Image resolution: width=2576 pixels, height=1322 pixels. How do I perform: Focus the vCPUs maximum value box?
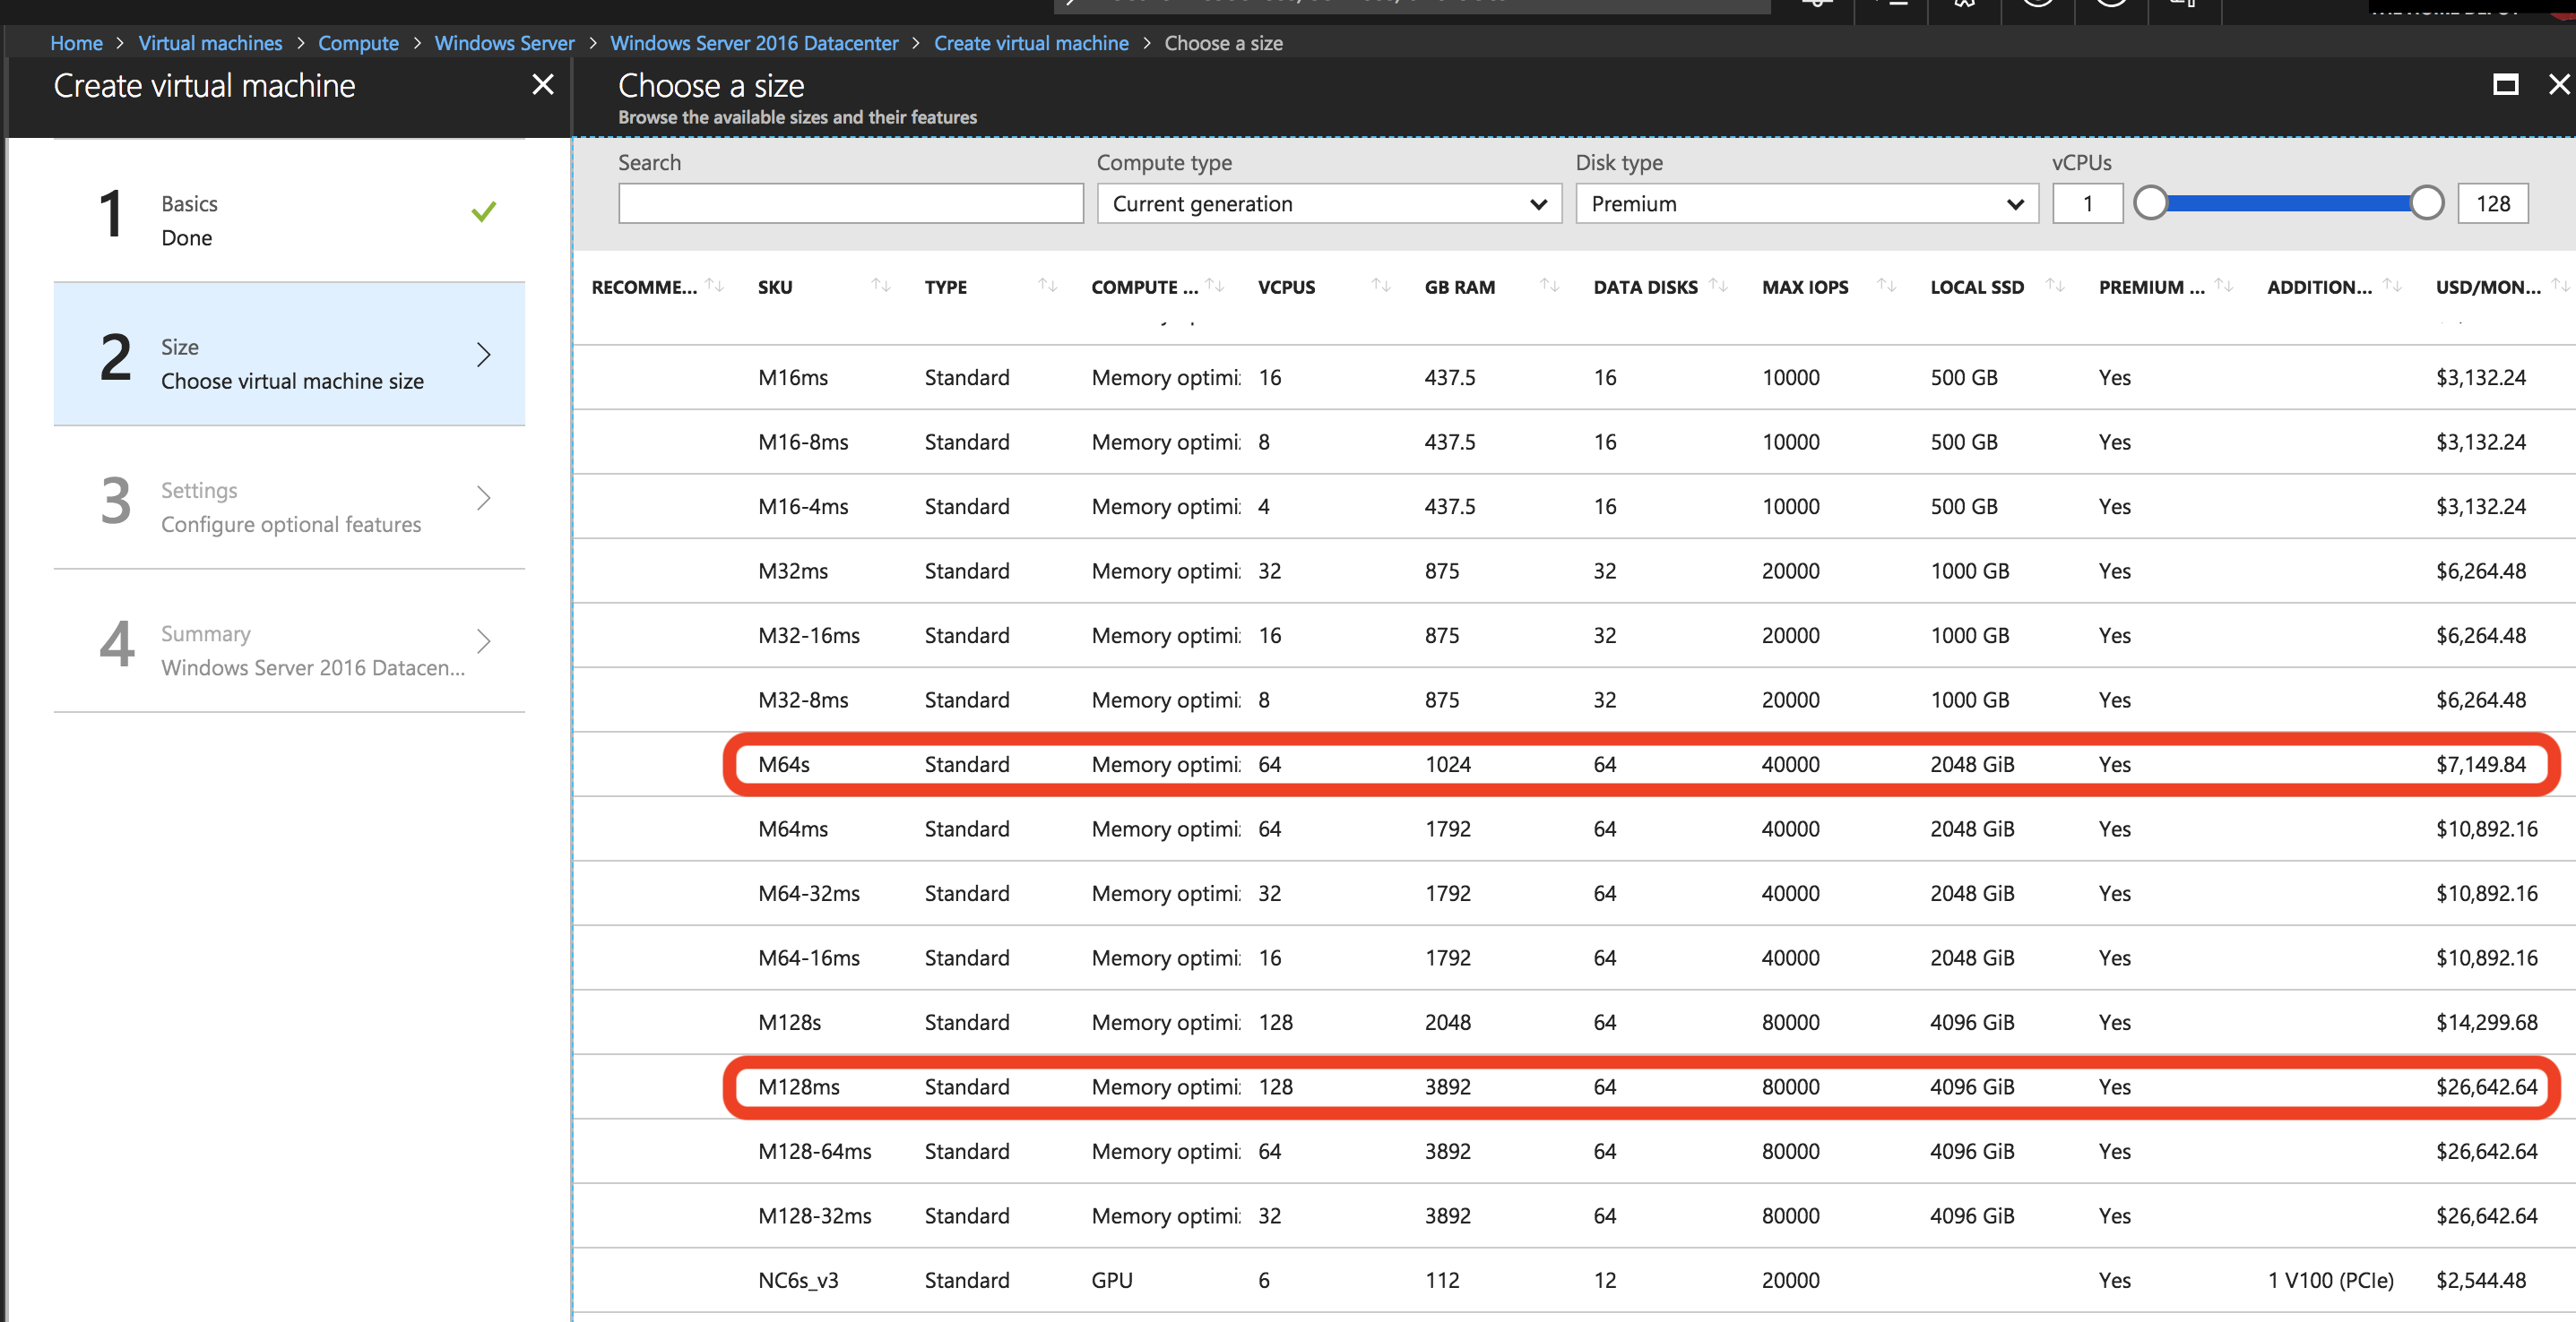[x=2493, y=204]
